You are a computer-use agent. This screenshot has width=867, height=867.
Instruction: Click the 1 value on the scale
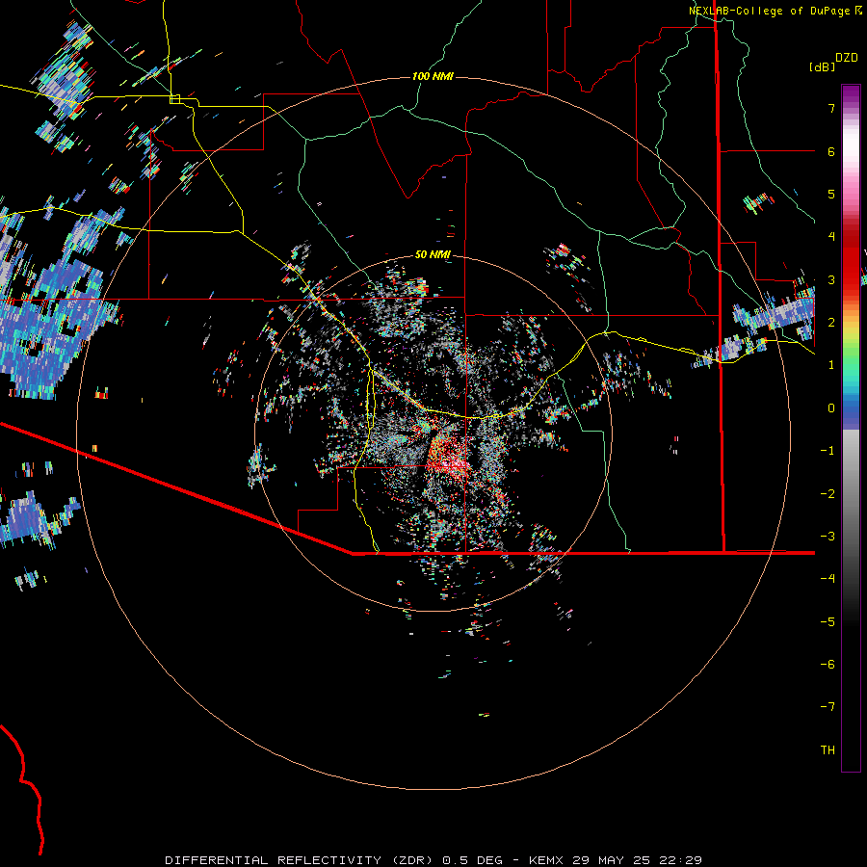(x=831, y=365)
